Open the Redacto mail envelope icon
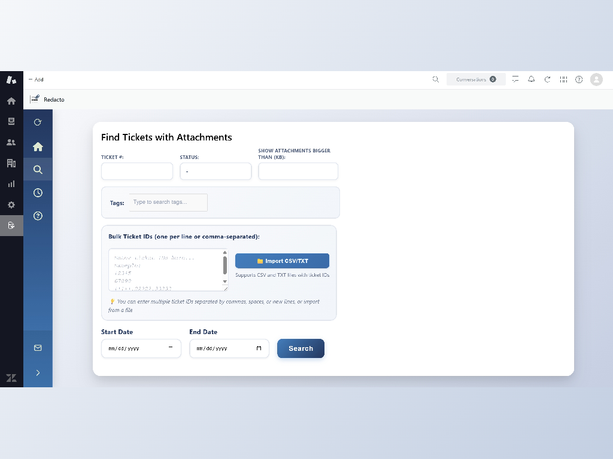 point(38,348)
